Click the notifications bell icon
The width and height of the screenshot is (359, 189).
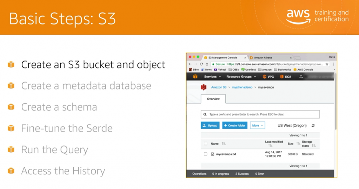click(301, 77)
